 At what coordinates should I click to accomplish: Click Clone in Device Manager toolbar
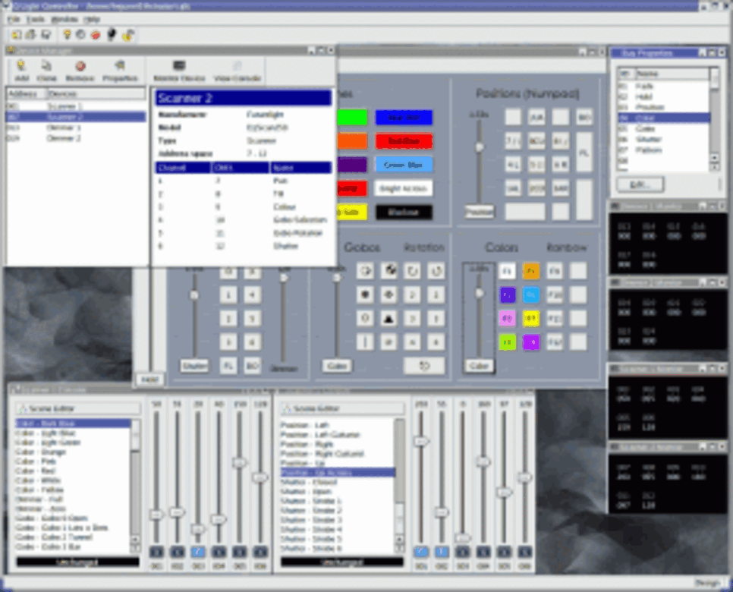coord(46,71)
